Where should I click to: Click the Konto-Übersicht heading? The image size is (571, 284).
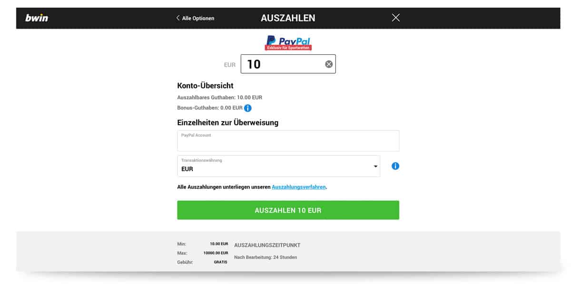click(205, 86)
